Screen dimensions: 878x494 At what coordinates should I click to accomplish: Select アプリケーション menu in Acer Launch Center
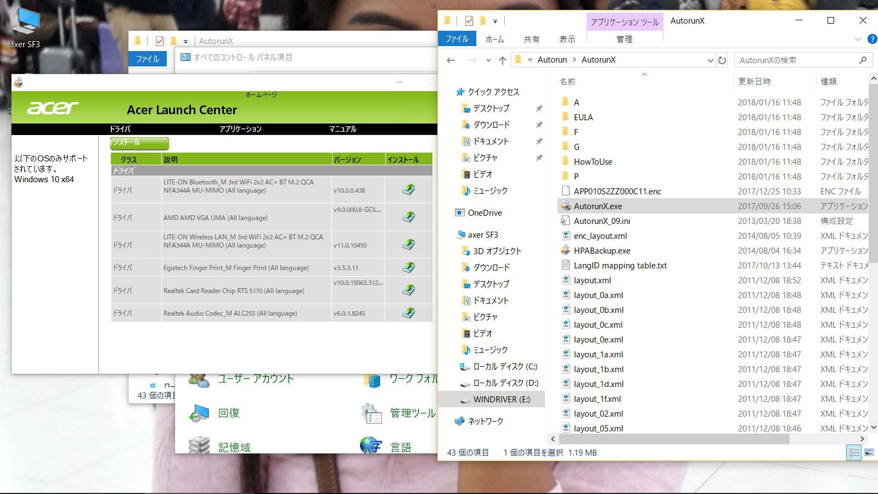[x=240, y=129]
